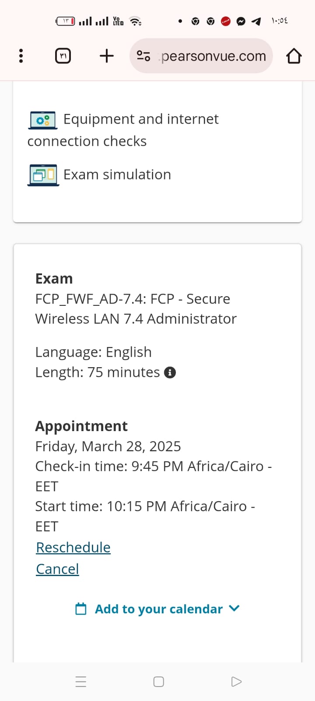Show exam length info tooltip
The image size is (315, 701).
pos(170,372)
